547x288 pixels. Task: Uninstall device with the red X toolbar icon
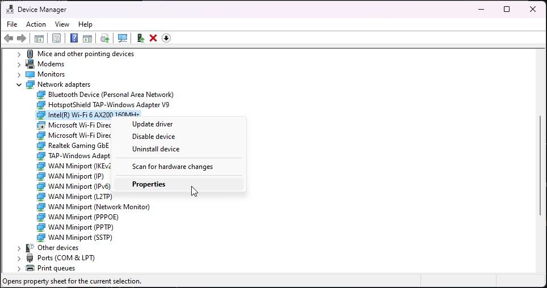[153, 38]
